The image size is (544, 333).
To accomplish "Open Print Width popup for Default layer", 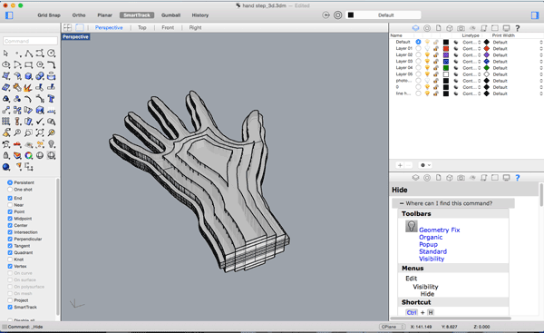I will 517,42.
